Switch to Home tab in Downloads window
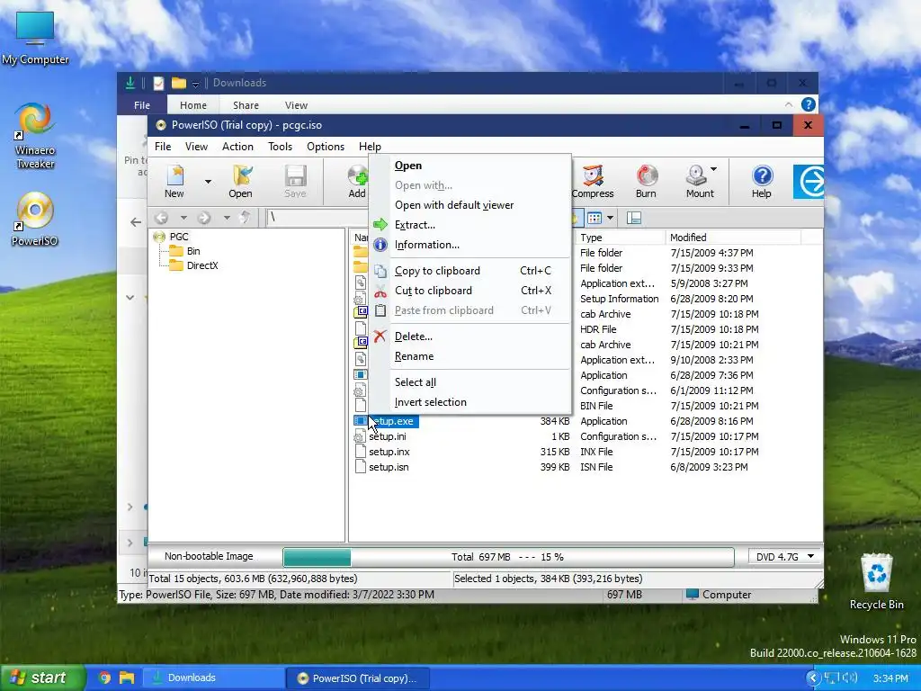This screenshot has width=921, height=691. 193,105
